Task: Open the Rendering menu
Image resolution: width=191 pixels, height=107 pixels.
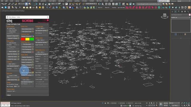Action: (61, 1)
